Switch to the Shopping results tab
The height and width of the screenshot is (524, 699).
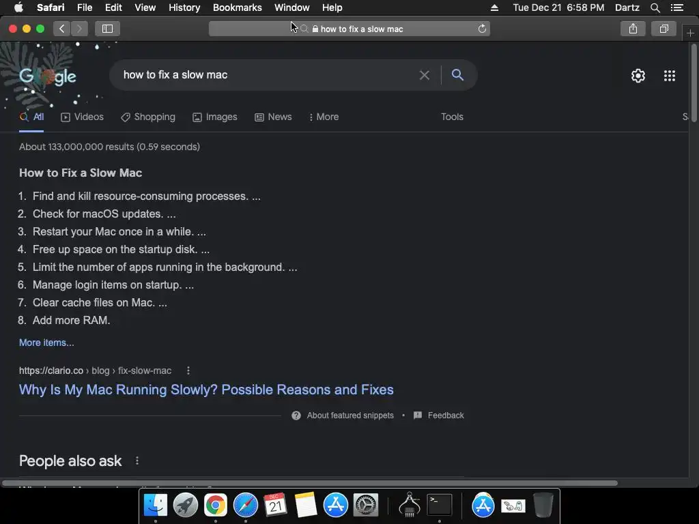(148, 117)
